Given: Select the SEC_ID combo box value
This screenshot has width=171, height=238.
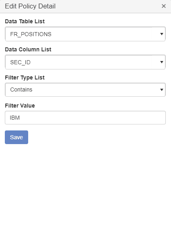Looking at the screenshot, I should coord(20,62).
